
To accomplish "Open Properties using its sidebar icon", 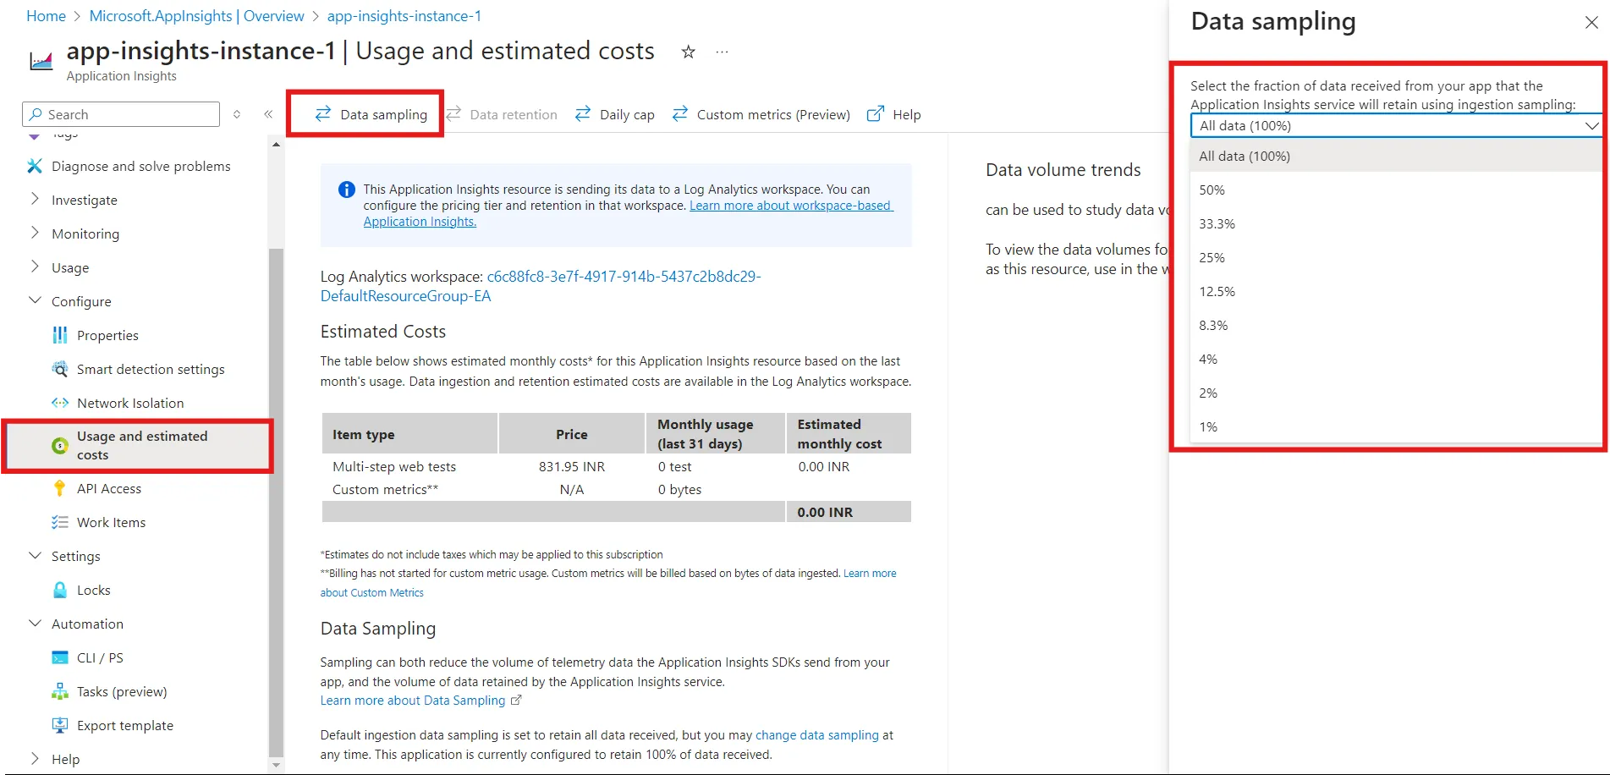I will pyautogui.click(x=59, y=335).
